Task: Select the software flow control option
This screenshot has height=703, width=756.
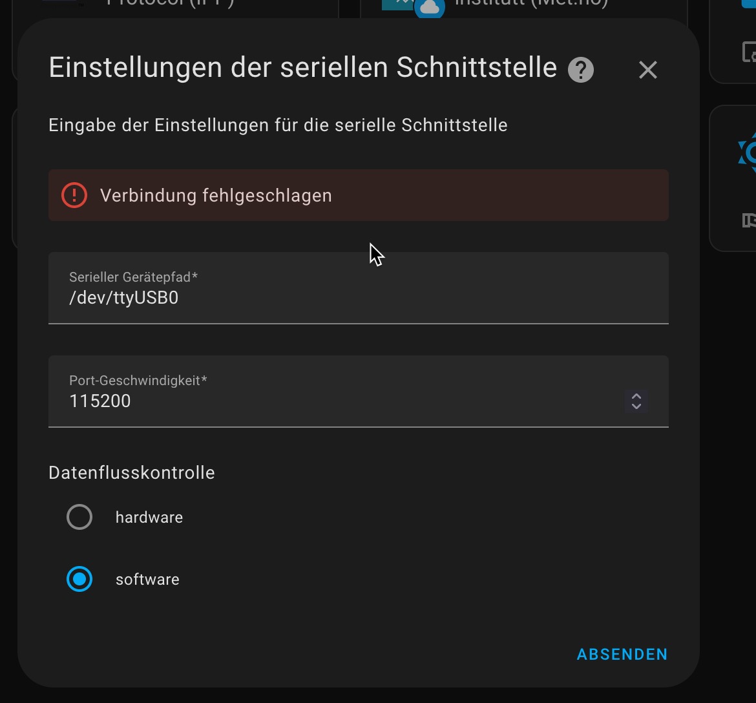Action: 79,579
